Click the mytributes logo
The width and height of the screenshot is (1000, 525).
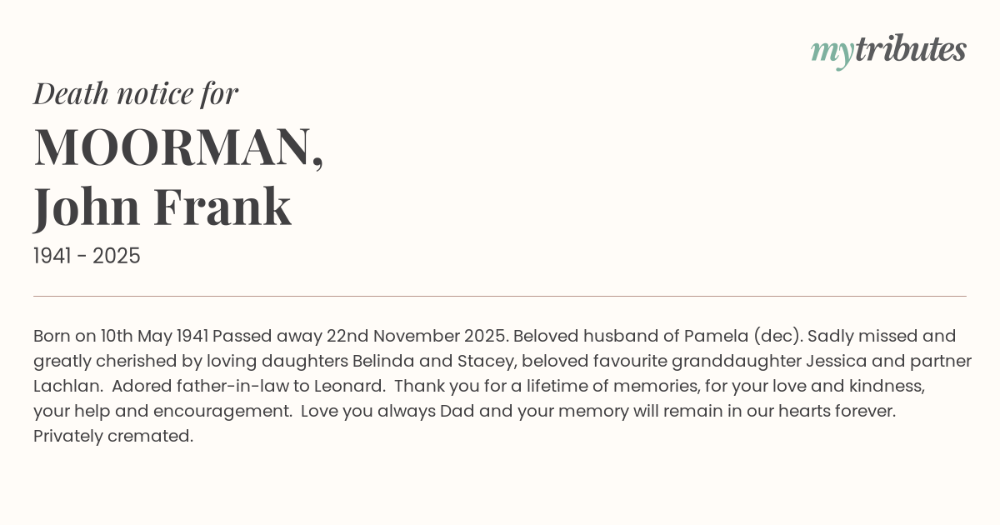tap(887, 50)
